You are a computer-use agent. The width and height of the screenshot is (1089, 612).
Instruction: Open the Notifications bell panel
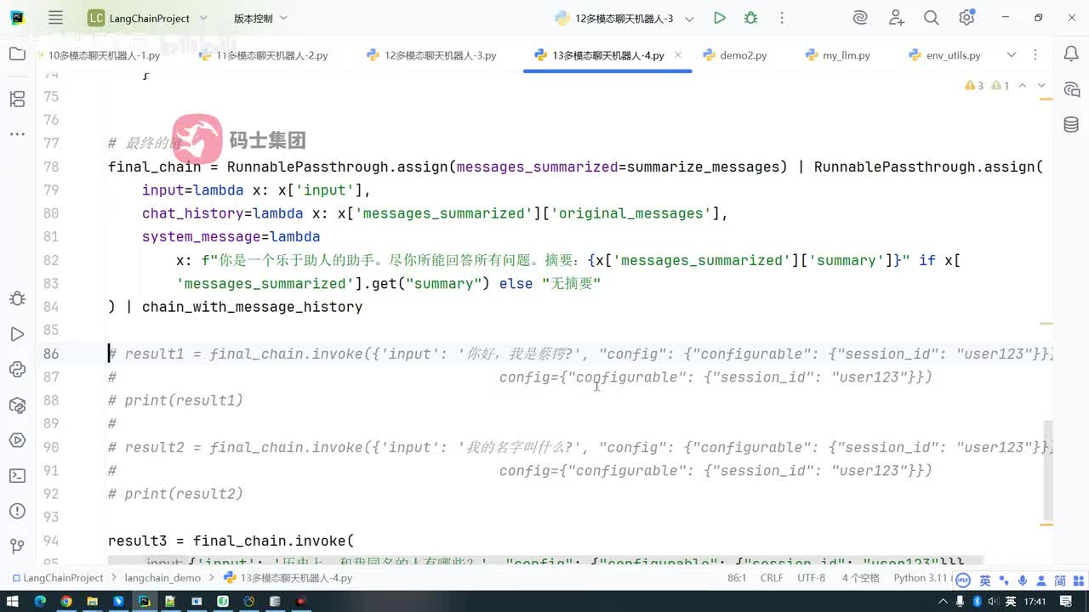point(1071,54)
